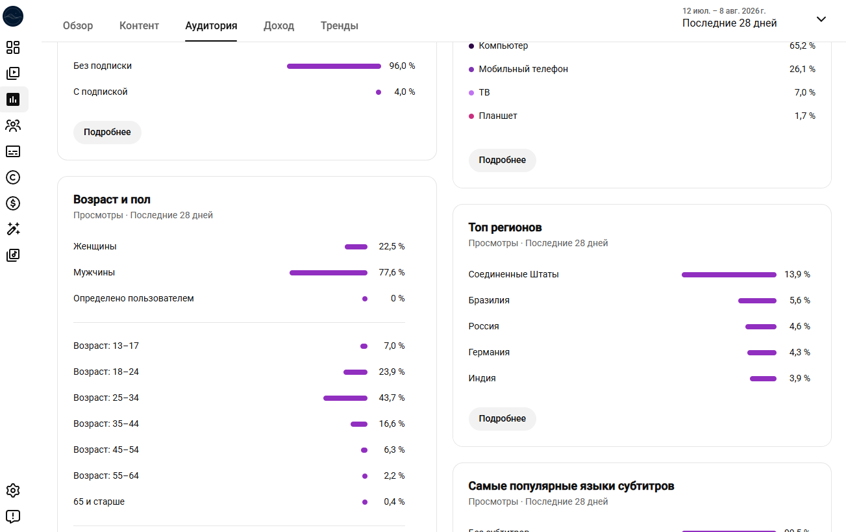
Task: Expand the date range chevron dropdown
Action: tap(821, 19)
